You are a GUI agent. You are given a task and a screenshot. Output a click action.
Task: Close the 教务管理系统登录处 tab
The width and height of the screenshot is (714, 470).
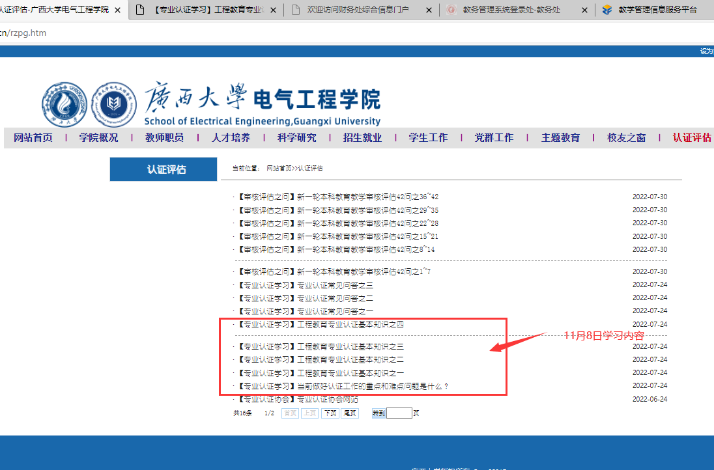coord(584,10)
